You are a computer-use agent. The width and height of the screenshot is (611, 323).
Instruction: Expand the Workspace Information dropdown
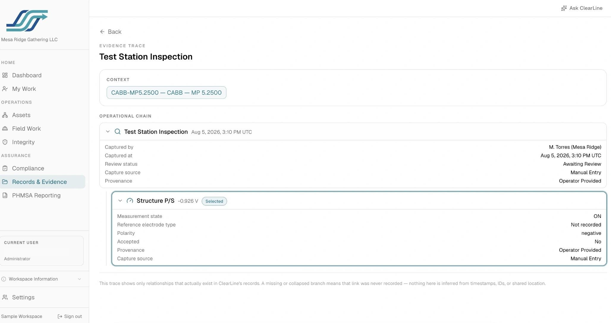click(x=42, y=279)
